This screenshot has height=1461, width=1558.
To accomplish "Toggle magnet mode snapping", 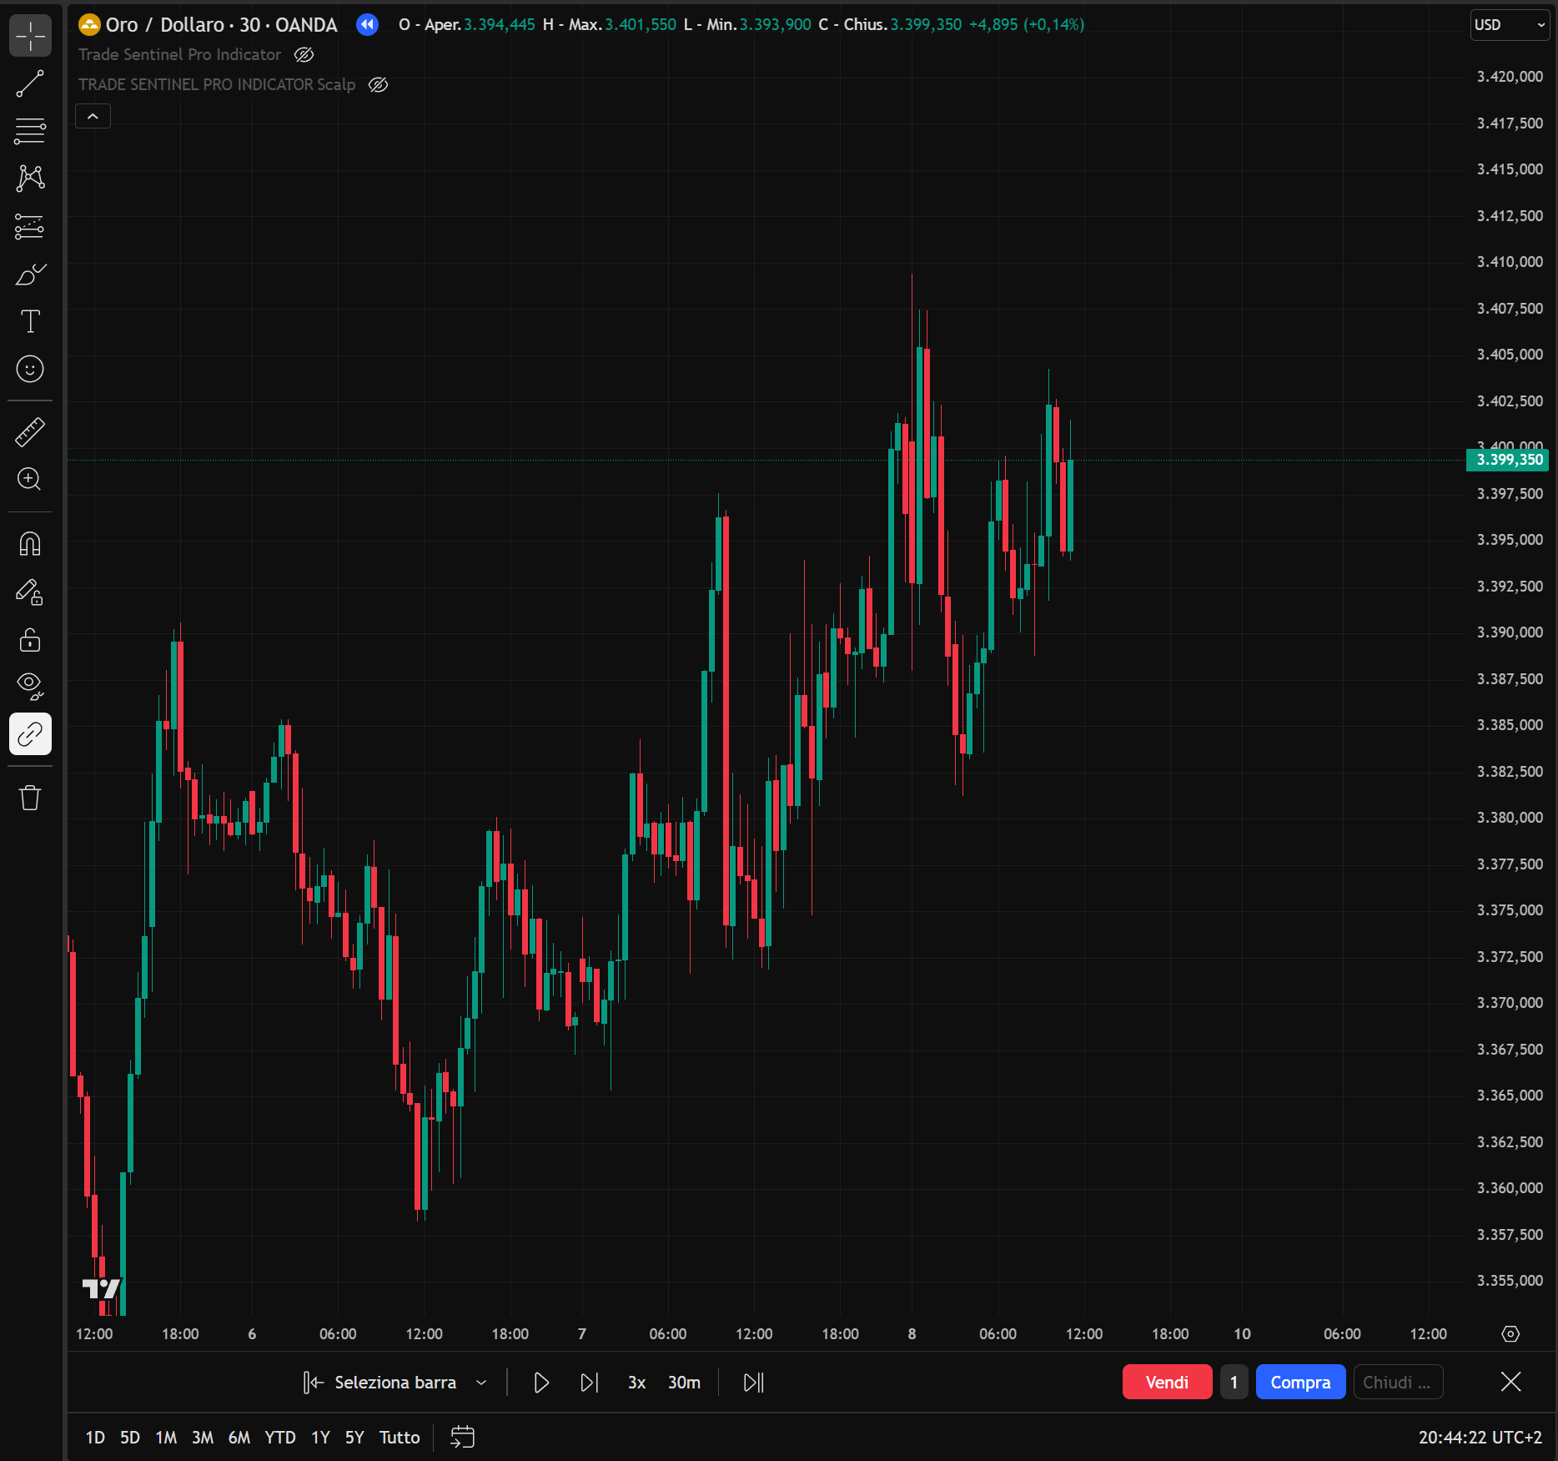I will tap(30, 544).
